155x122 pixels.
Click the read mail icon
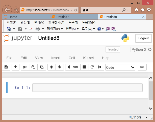pyautogui.click(x=31, y=29)
